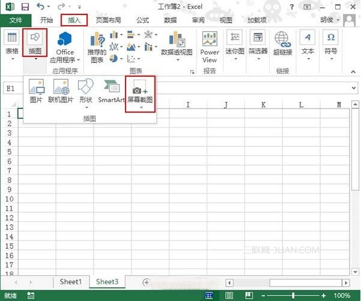
Task: Open chart group dialog launcher
Action: click(192, 72)
